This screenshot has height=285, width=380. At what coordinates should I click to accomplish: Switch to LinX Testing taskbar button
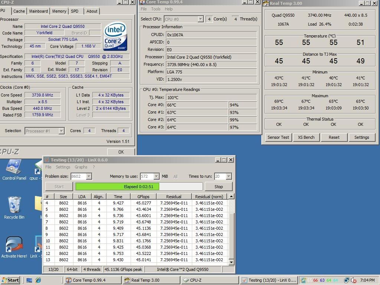point(269,280)
